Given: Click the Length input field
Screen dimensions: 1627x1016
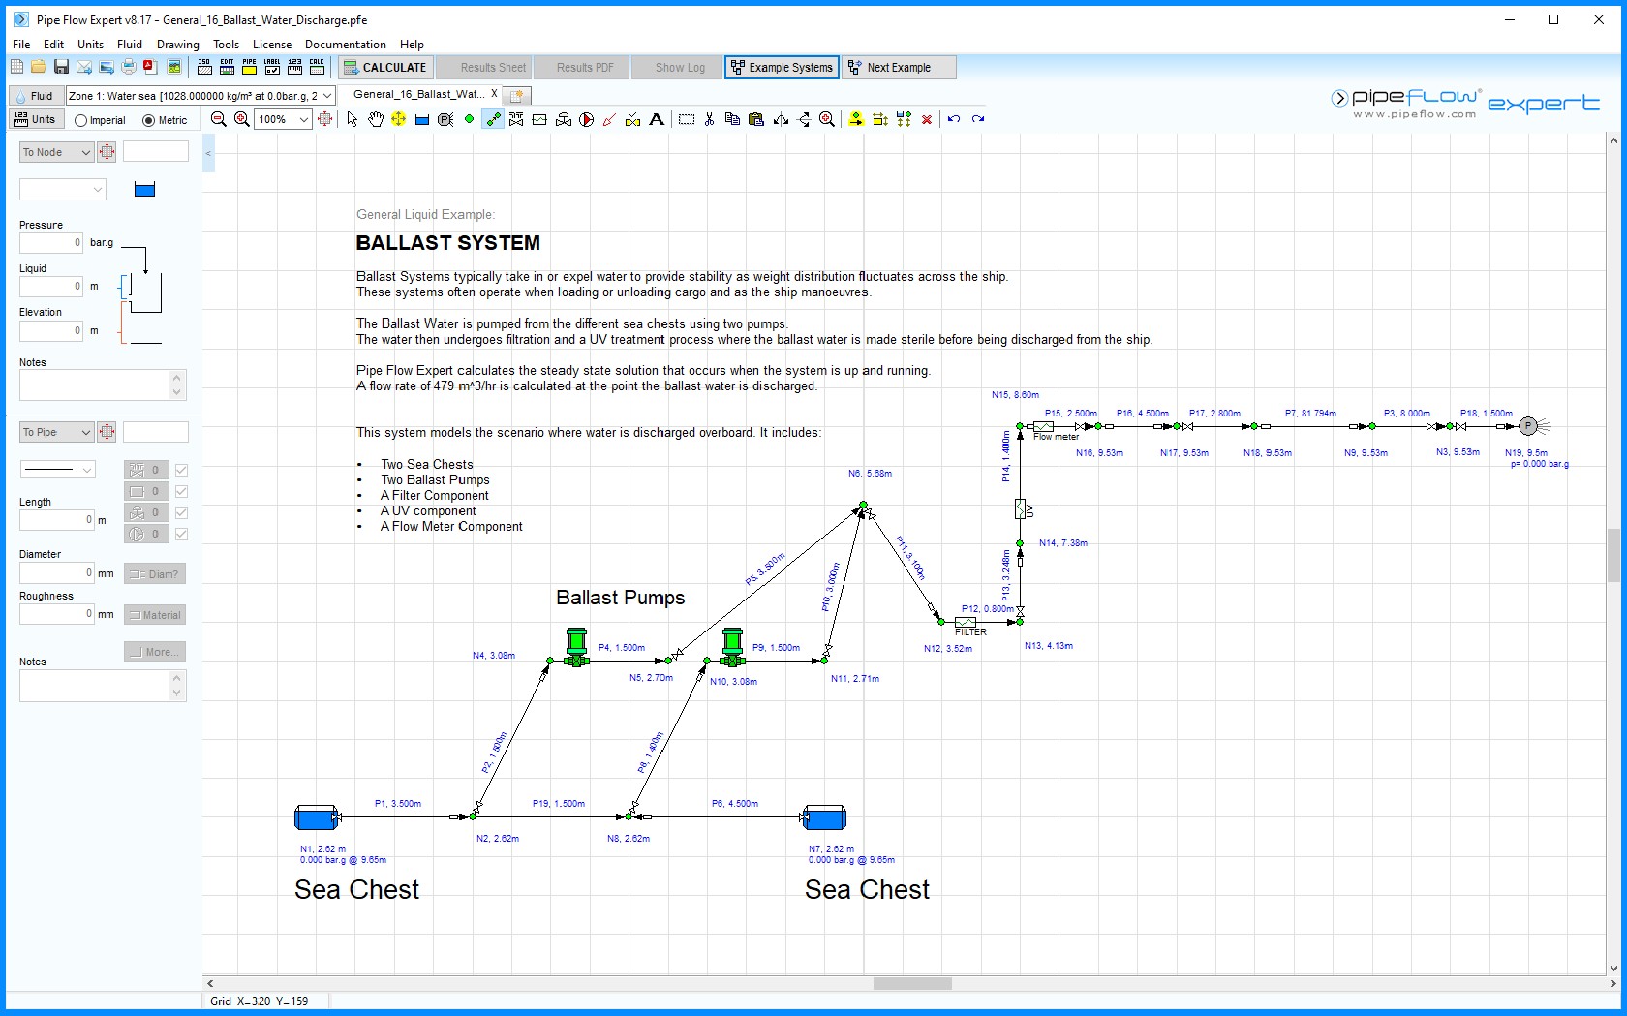Looking at the screenshot, I should coord(57,520).
